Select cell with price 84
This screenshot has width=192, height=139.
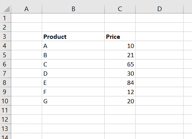pyautogui.click(x=120, y=83)
